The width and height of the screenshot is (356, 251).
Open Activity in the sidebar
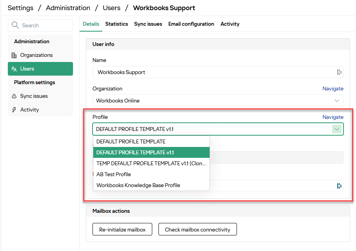coord(40,110)
